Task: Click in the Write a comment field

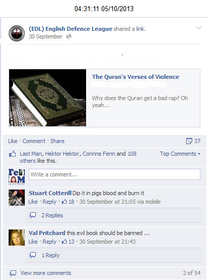Action: point(114,174)
